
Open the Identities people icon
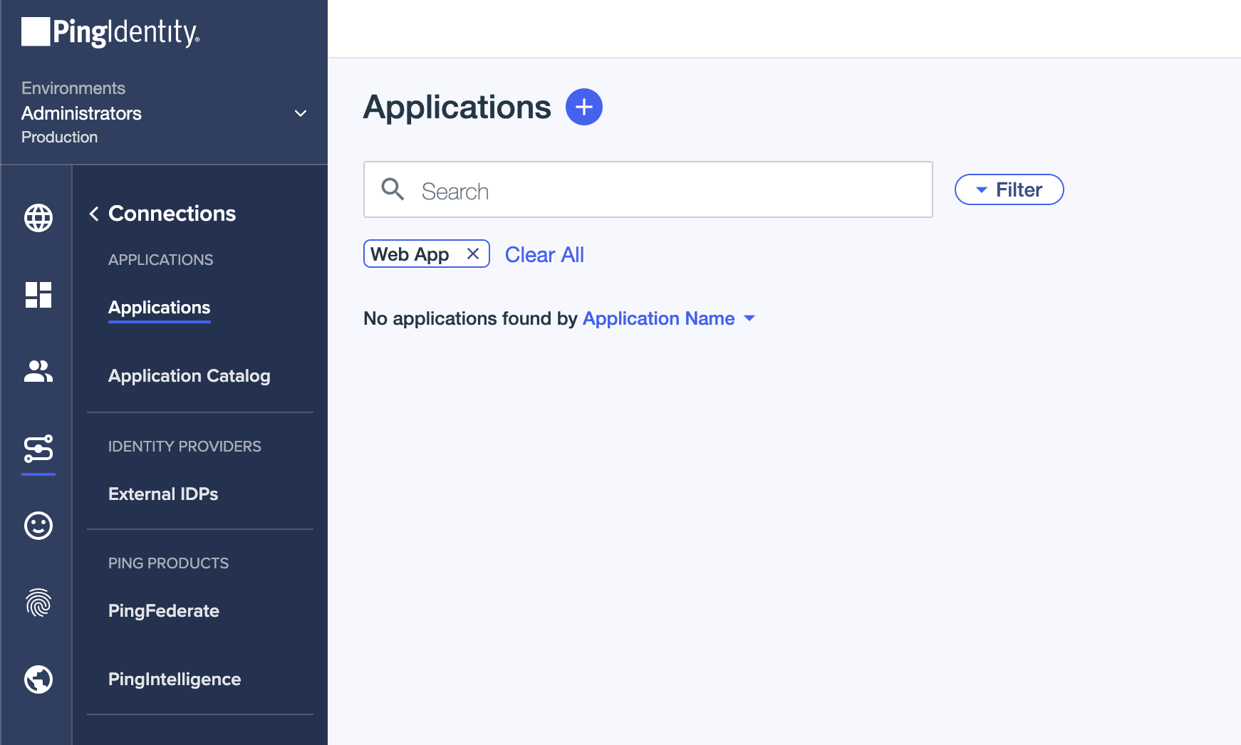(38, 371)
